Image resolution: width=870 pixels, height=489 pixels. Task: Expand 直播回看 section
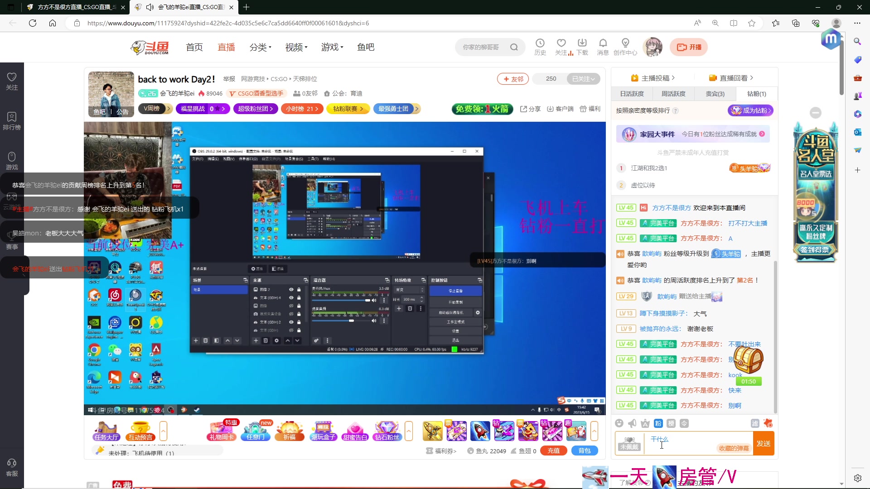pyautogui.click(x=731, y=78)
